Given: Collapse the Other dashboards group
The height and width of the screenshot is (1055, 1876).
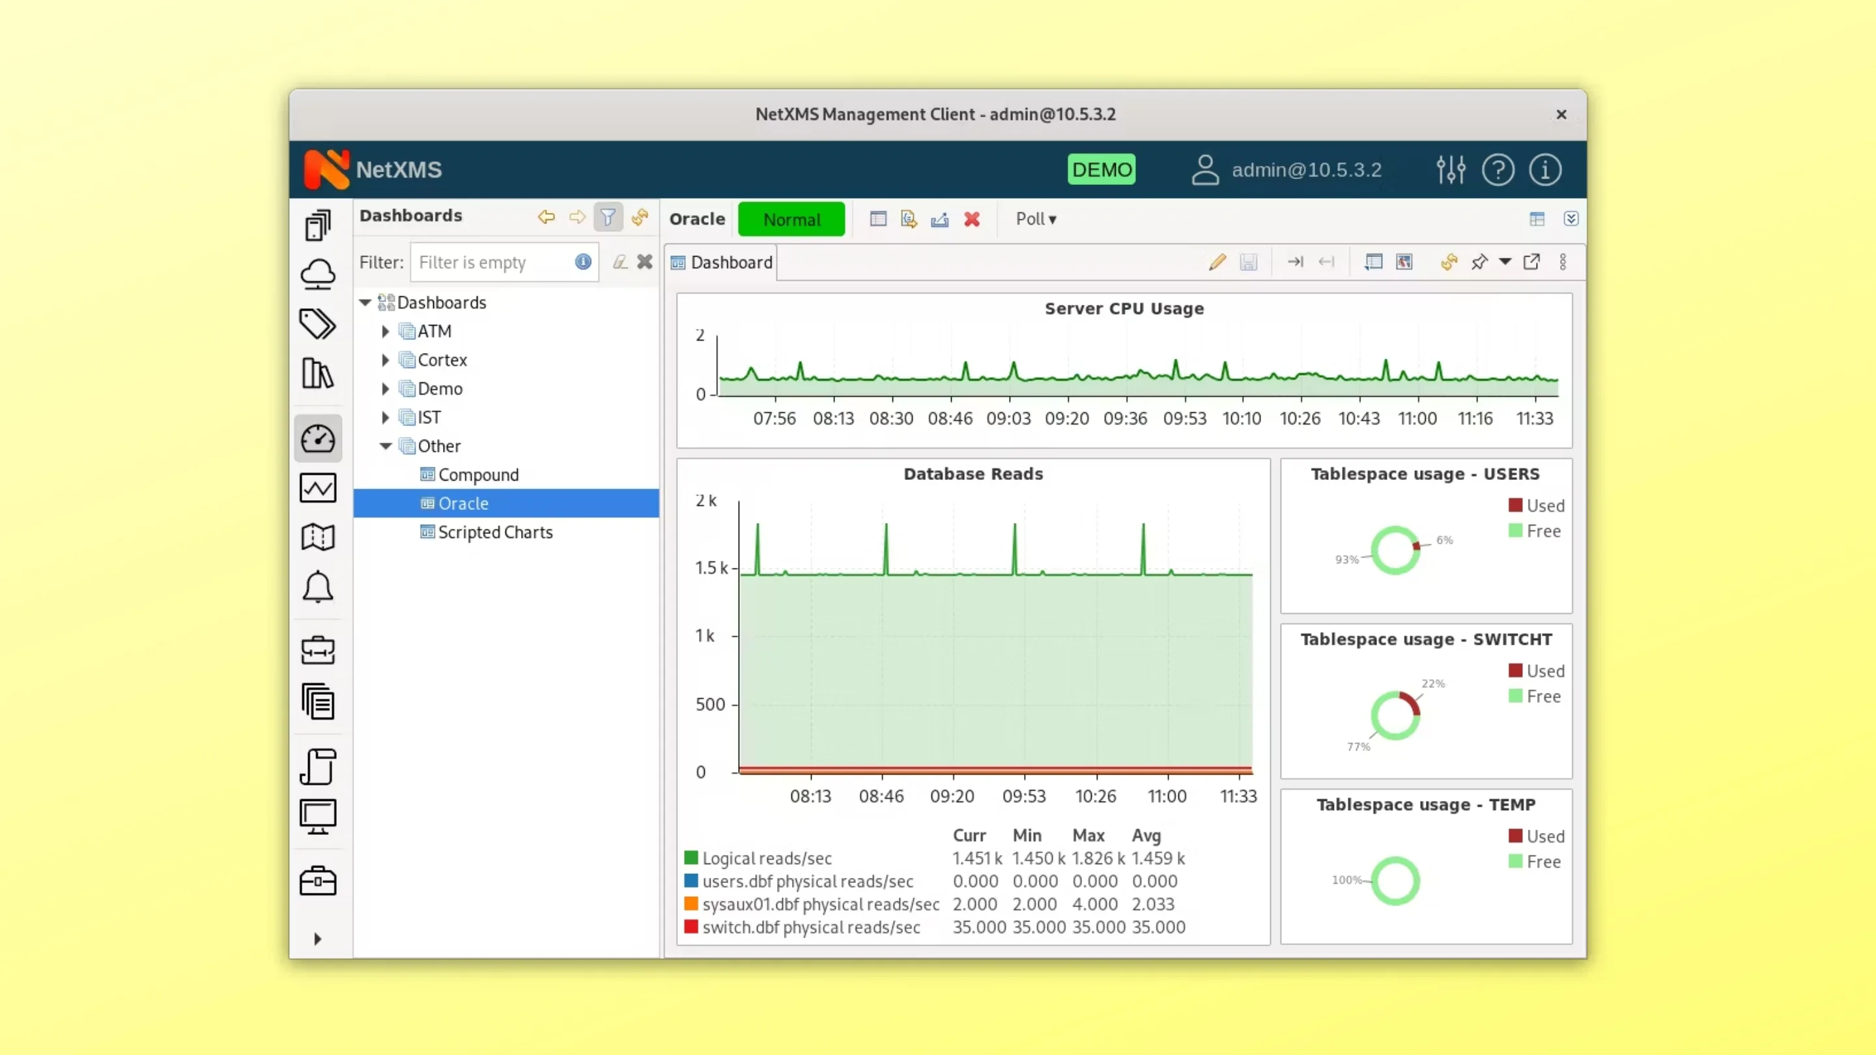Looking at the screenshot, I should (386, 445).
